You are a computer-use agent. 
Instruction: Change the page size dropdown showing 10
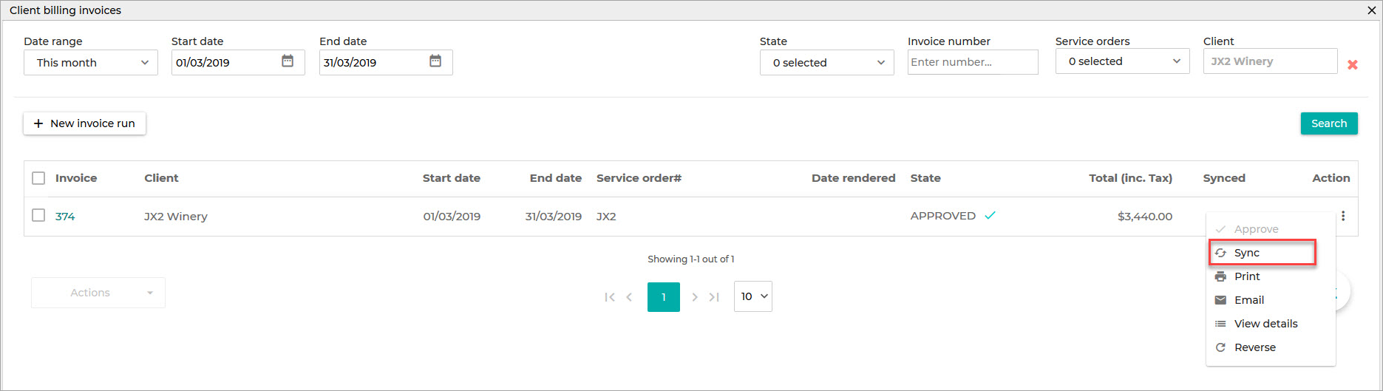click(x=753, y=296)
